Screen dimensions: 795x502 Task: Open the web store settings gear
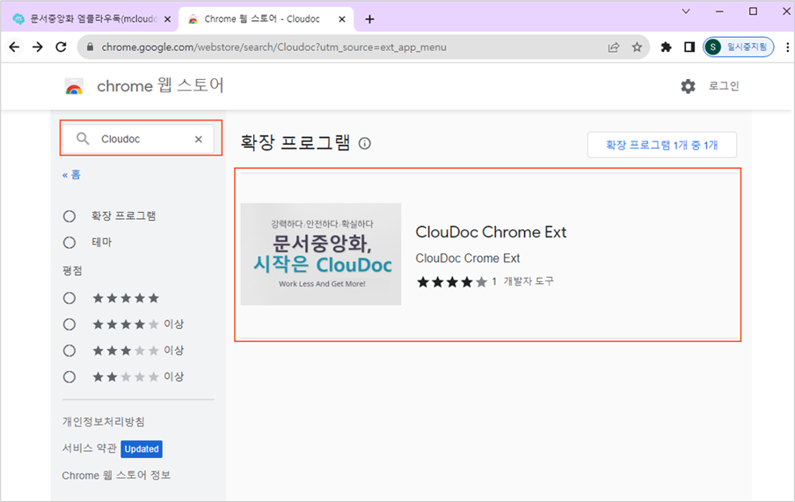tap(688, 86)
